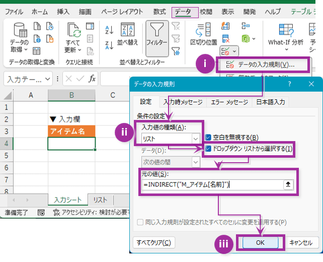The width and height of the screenshot is (323, 262).
Task: Switch to the ホーム ribbon tab
Action: pos(40,12)
